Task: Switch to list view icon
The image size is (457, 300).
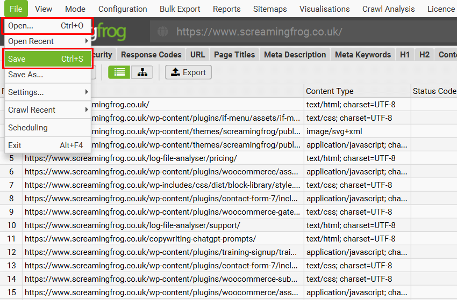Action: pos(119,72)
